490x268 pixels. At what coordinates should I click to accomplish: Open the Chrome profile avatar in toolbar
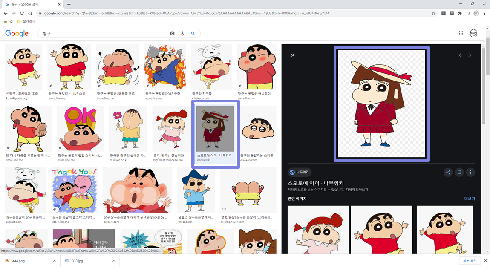point(476,14)
